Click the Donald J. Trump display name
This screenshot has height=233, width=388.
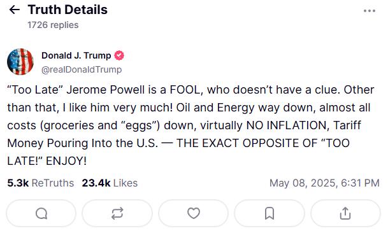coord(76,55)
